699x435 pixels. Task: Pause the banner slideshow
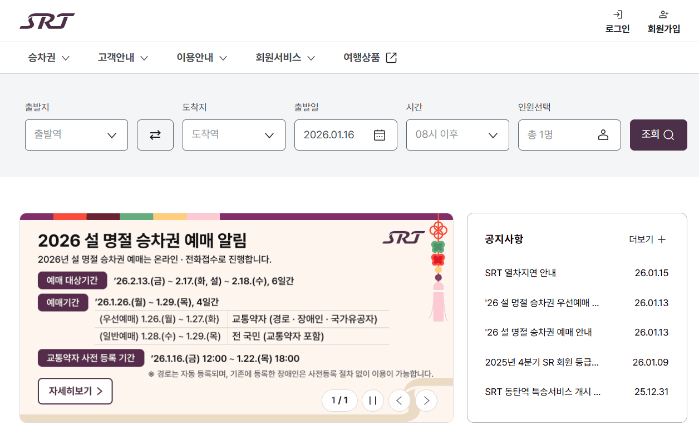[373, 401]
